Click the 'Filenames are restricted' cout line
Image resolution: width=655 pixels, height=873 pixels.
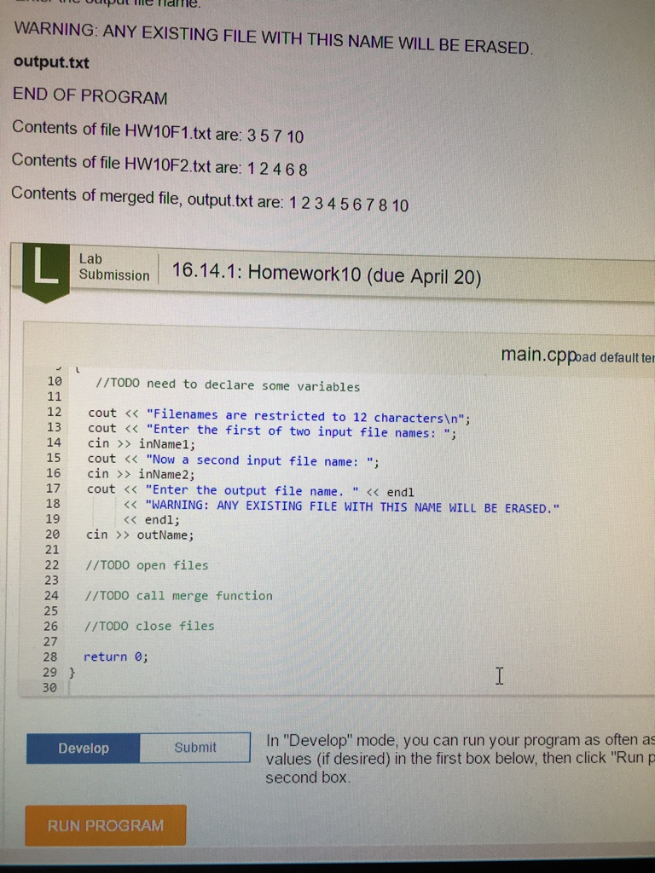pos(280,415)
